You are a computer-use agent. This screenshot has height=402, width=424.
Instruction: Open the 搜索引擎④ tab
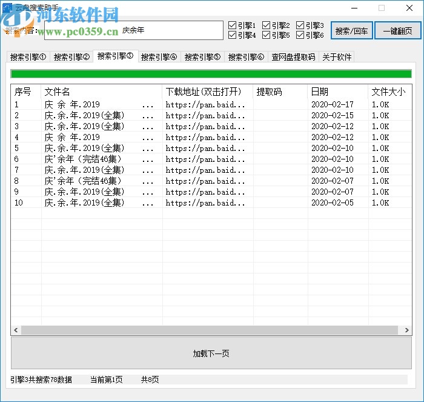point(159,57)
